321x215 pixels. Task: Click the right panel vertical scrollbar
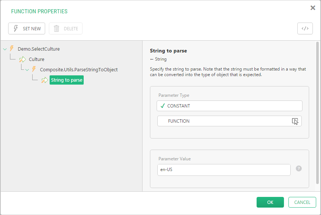pyautogui.click(x=317, y=113)
